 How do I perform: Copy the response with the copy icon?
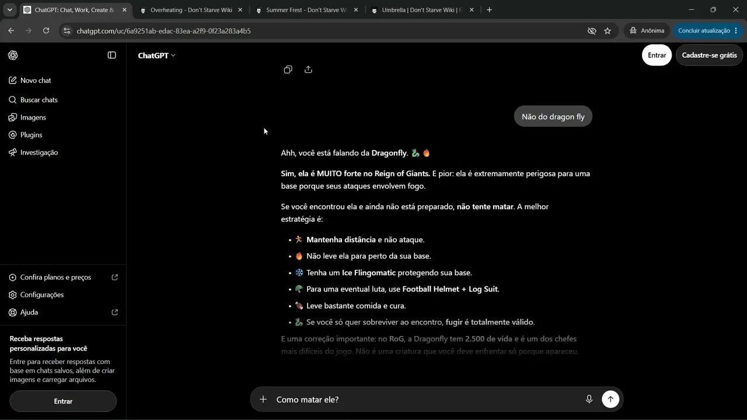tap(288, 69)
